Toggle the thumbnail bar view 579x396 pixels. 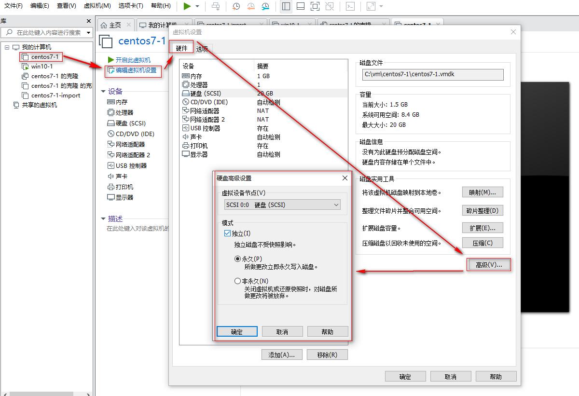click(301, 6)
